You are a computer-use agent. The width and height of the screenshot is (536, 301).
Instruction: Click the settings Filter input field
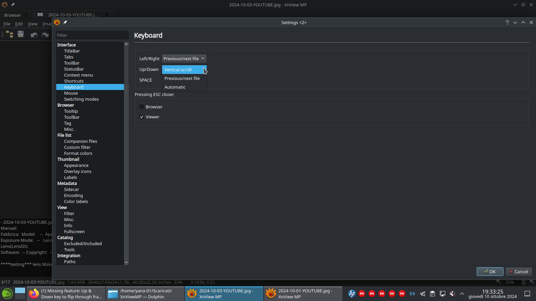92,35
